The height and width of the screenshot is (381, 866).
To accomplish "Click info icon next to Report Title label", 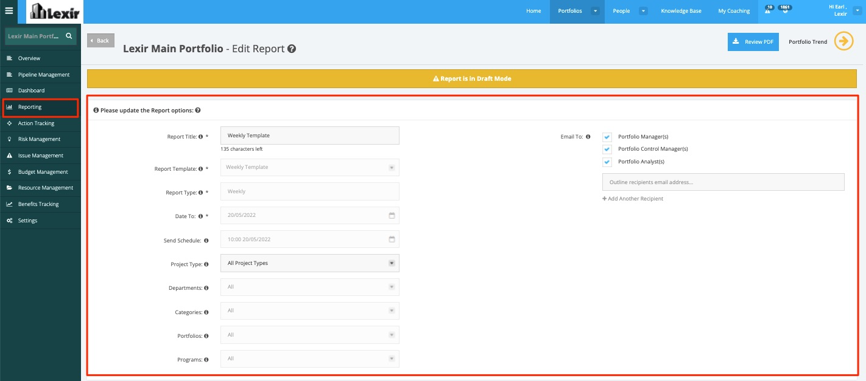I will pyautogui.click(x=201, y=137).
